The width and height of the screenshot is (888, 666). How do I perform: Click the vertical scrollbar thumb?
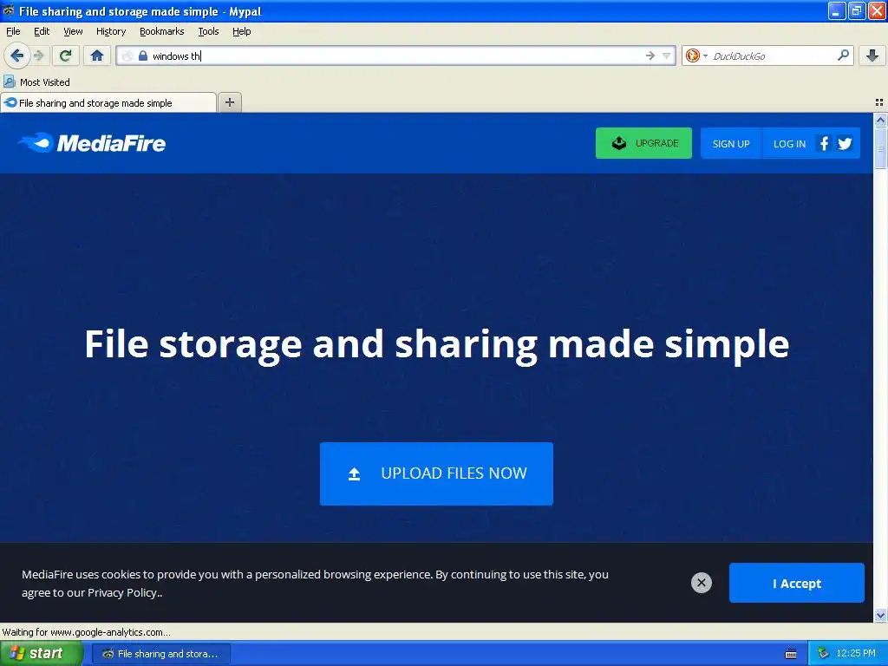point(880,147)
